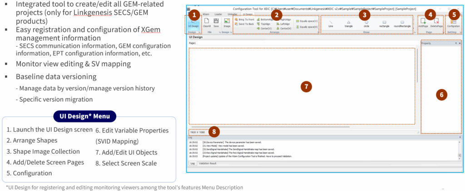
Task: Click the Log panel scrollbar
Action: (x=460, y=150)
